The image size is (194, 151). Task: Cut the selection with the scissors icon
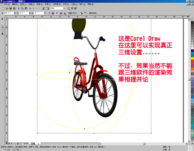tap(19, 8)
